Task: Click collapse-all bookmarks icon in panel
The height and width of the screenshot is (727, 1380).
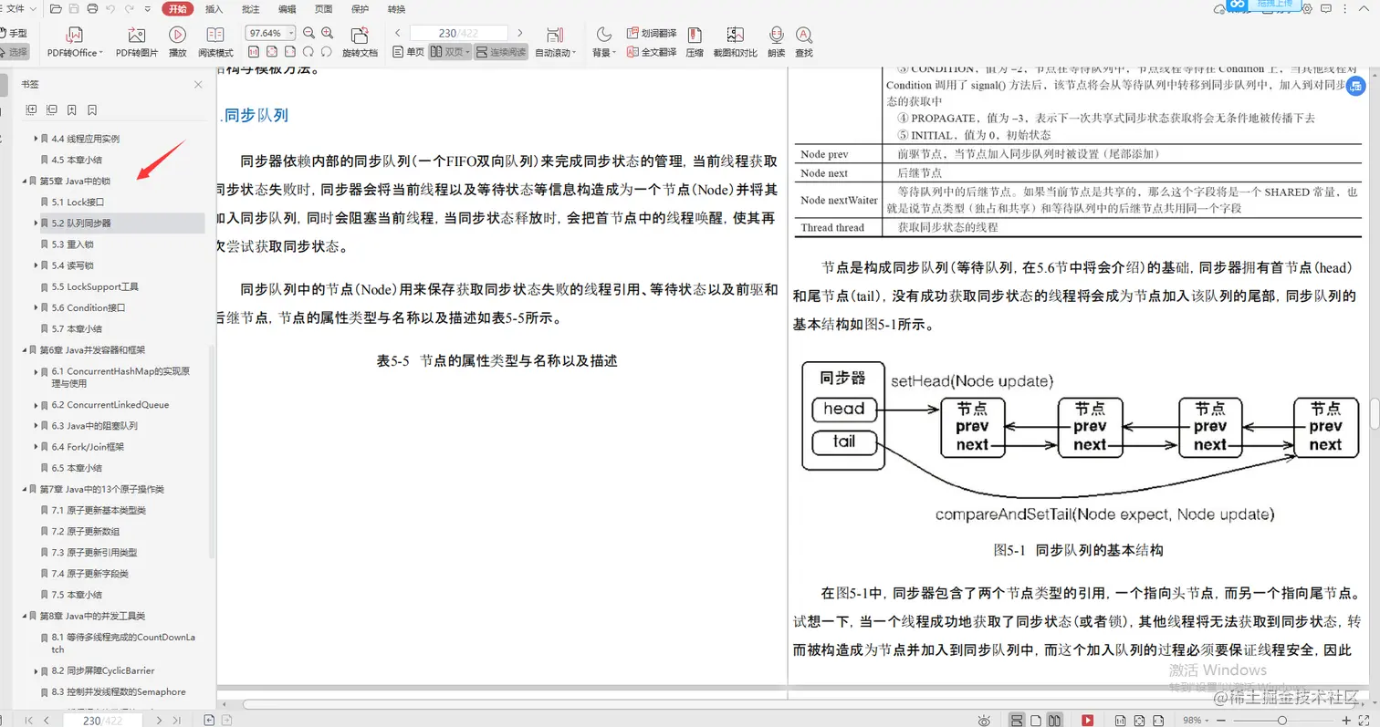Action: click(x=51, y=109)
